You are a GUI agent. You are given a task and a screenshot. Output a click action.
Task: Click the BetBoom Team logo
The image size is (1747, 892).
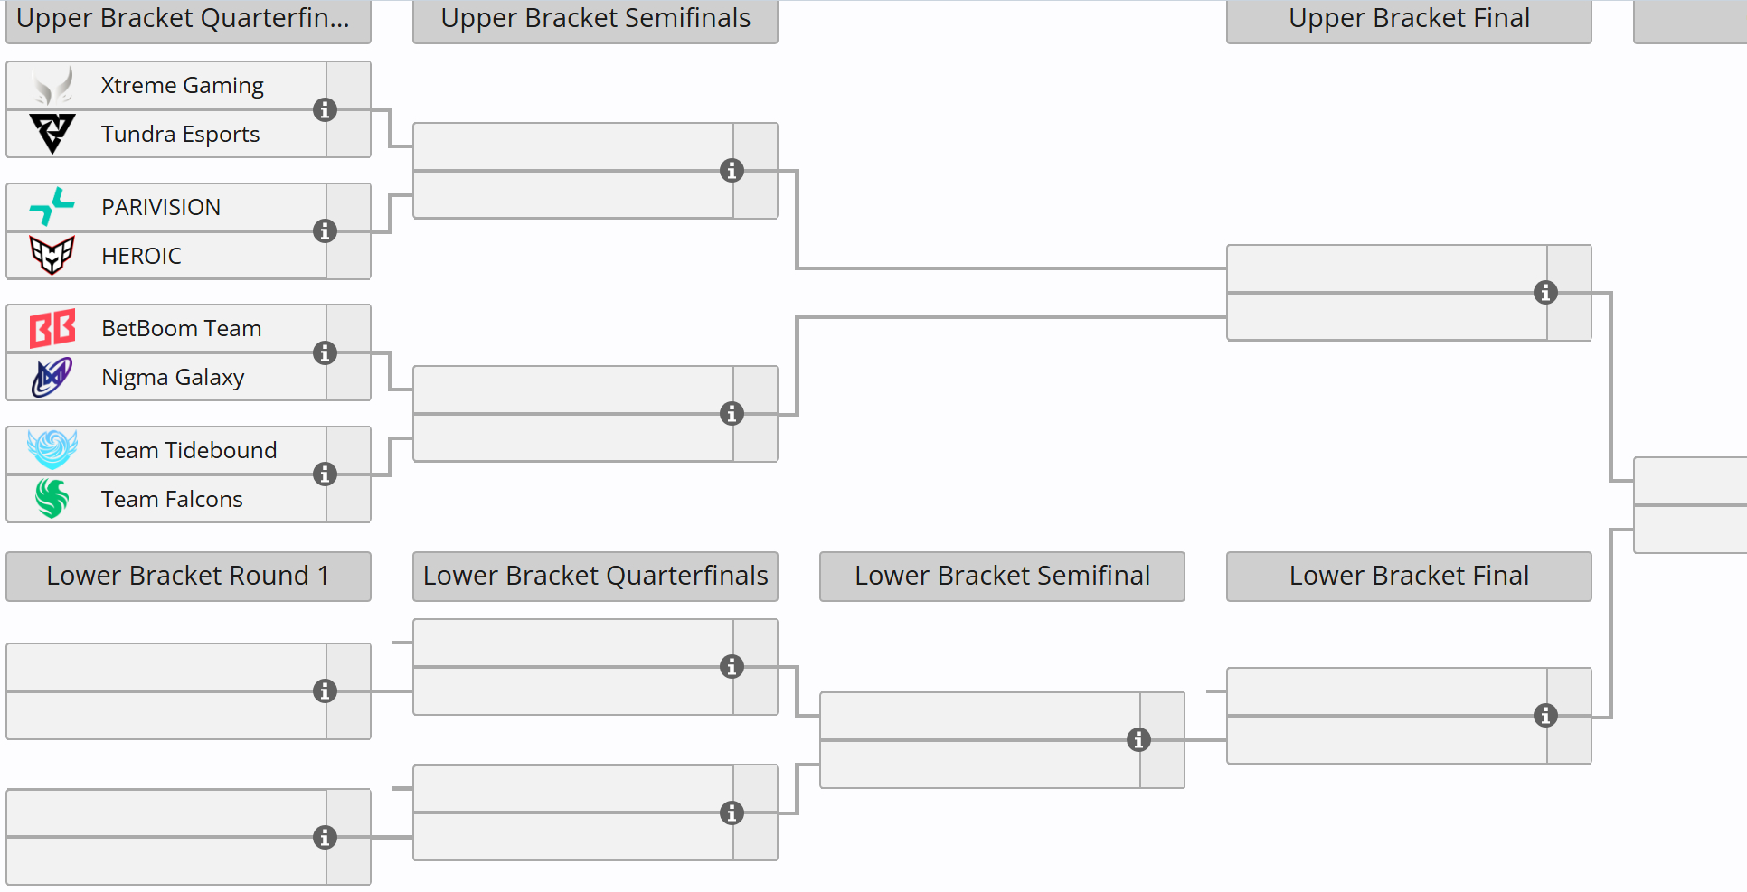52,328
